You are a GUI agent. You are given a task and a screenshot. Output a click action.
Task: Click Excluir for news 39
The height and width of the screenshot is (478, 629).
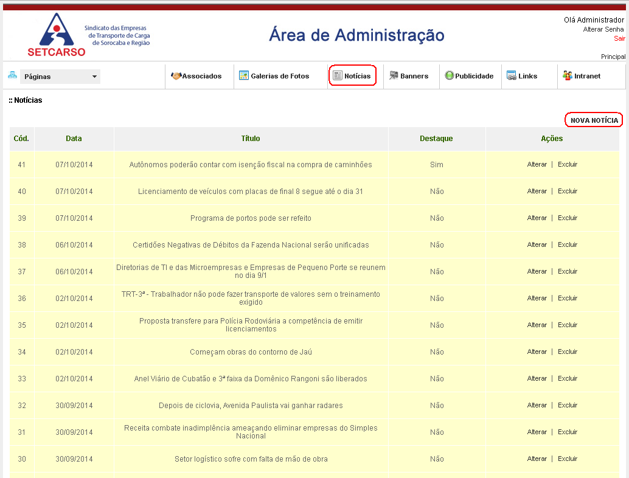point(568,218)
